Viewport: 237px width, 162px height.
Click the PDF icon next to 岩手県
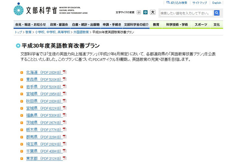coord(65,86)
